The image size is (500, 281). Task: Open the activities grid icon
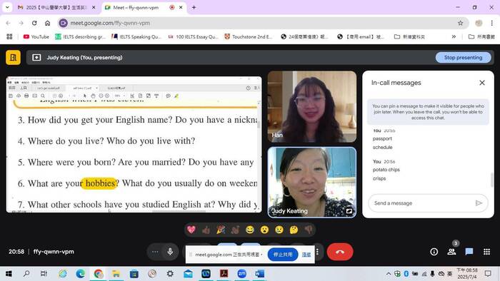pyautogui.click(x=486, y=252)
